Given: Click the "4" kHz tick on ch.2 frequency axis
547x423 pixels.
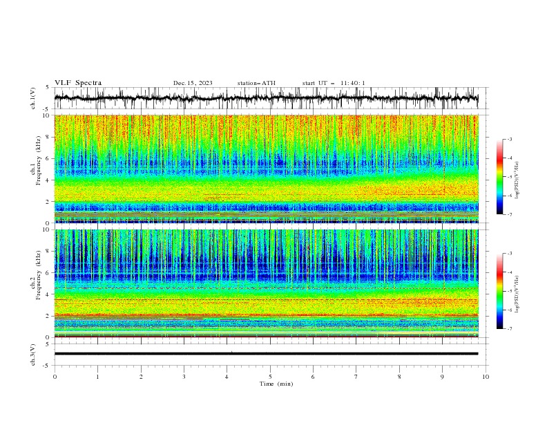Looking at the screenshot, I should coord(48,294).
